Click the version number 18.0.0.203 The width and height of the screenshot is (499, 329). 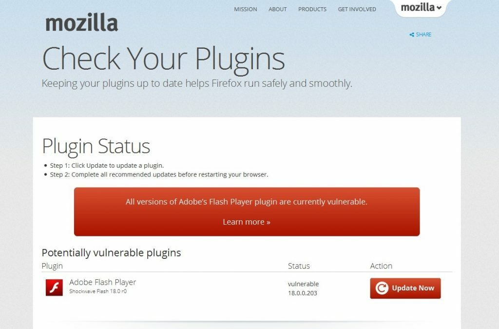[303, 293]
